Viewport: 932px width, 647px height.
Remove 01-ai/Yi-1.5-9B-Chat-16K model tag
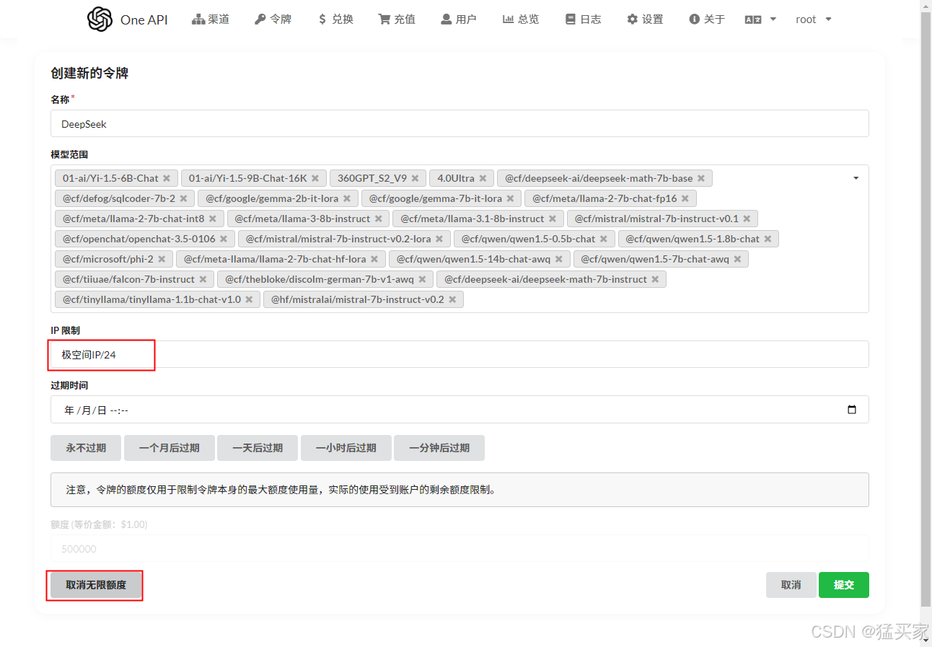pos(315,178)
